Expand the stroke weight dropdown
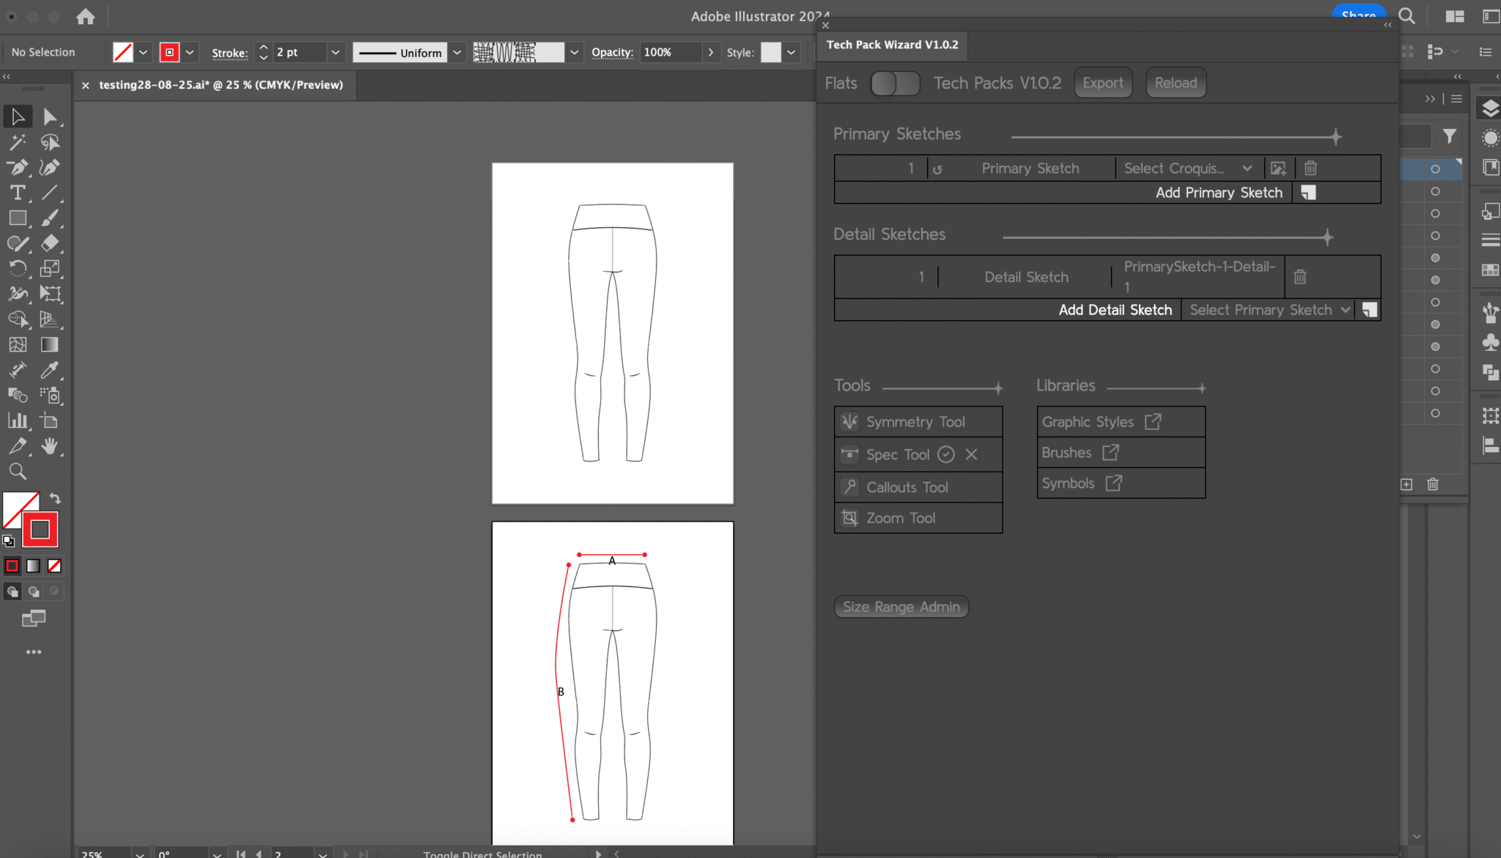 (x=336, y=52)
